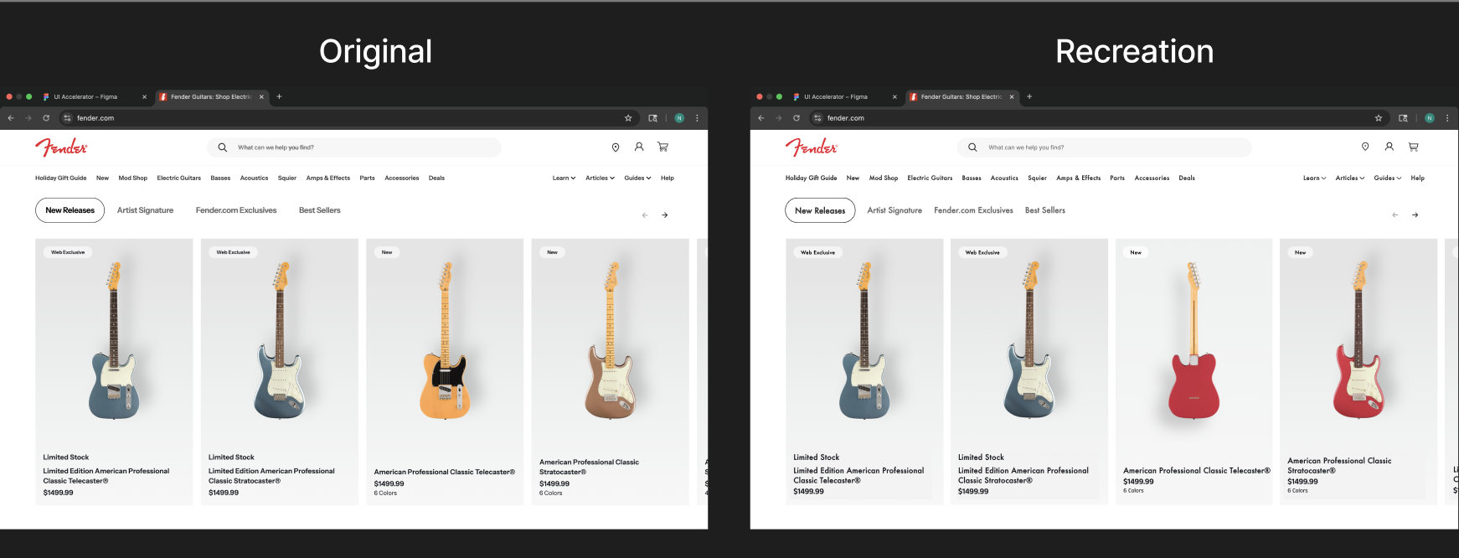Select New Releases tab in Original page
Viewport: 1459px width, 558px height.
(70, 210)
